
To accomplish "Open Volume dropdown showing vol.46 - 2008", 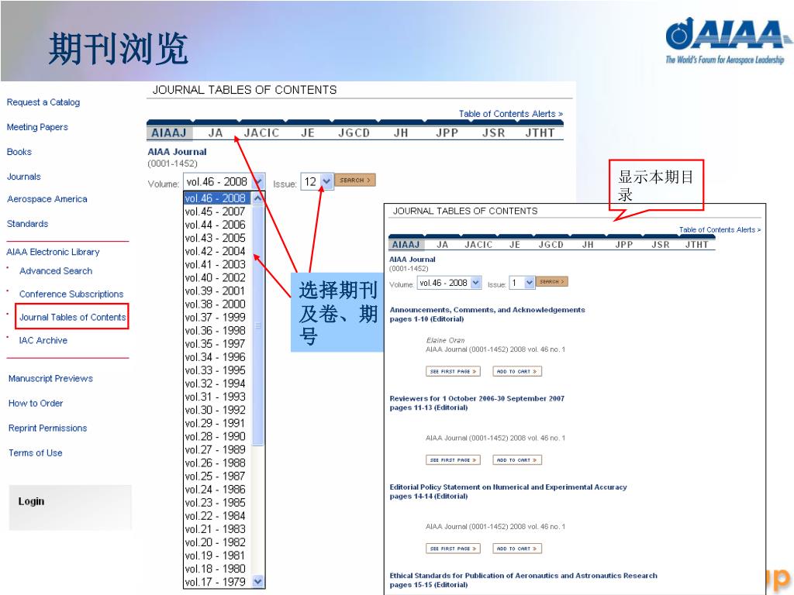I will pyautogui.click(x=224, y=181).
